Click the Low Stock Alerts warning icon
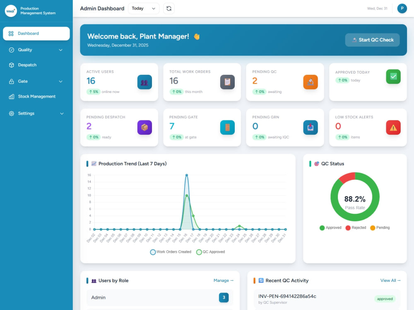The height and width of the screenshot is (310, 414). pos(393,127)
